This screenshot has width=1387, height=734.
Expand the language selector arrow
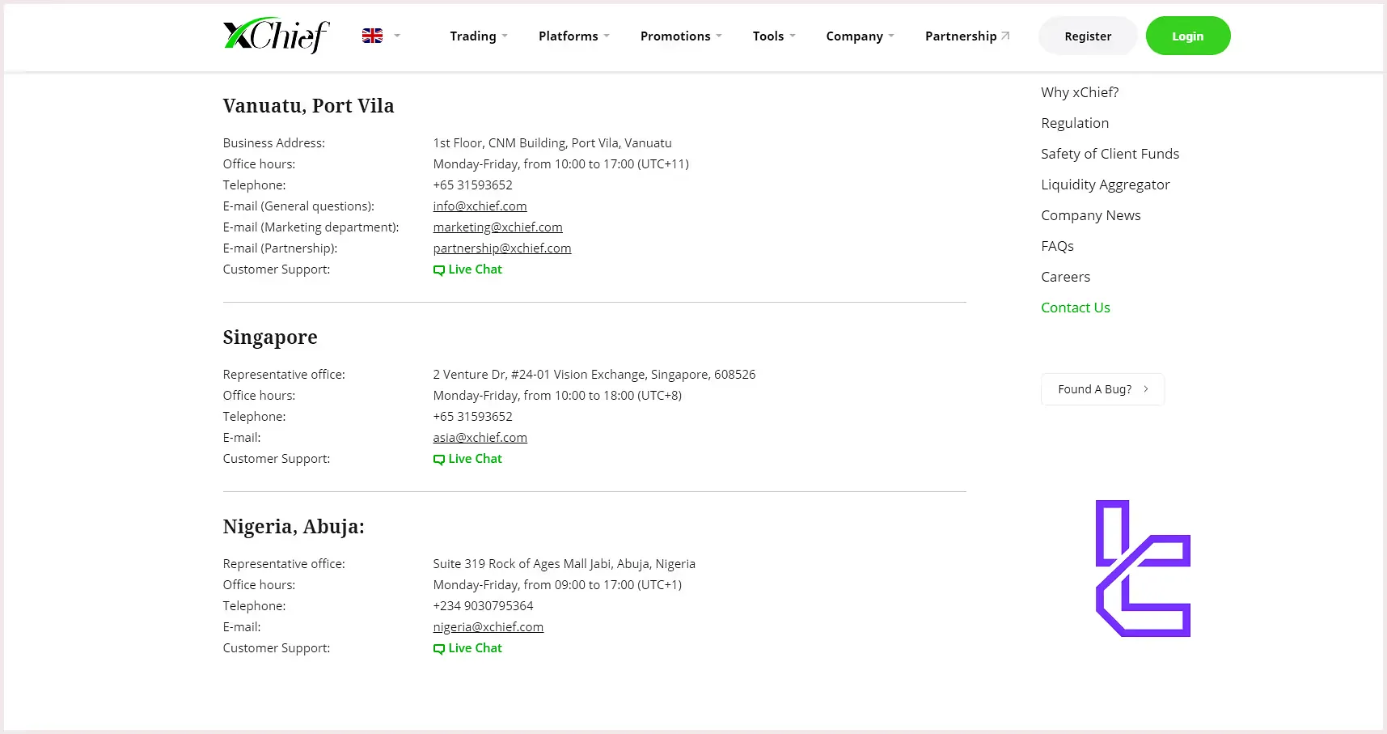coord(397,36)
